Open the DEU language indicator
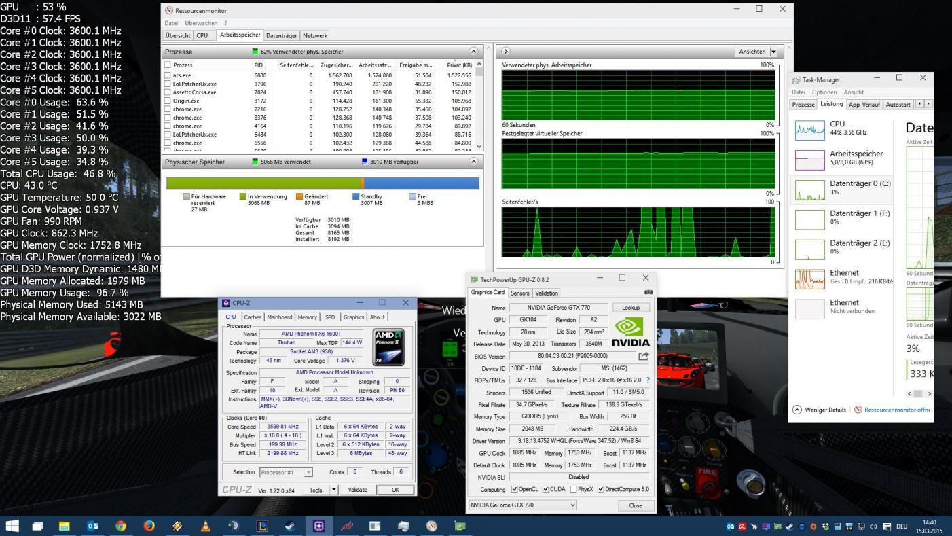This screenshot has width=952, height=536. pyautogui.click(x=902, y=526)
